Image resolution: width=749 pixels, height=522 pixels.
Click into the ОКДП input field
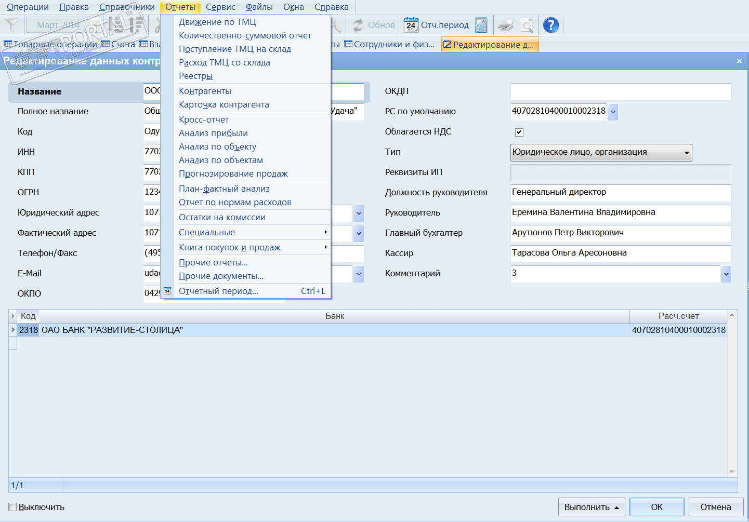click(621, 91)
